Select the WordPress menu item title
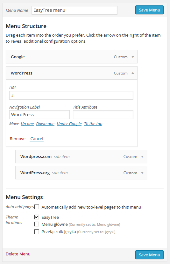Viewport: 170px width, 264px height. tap(22, 73)
